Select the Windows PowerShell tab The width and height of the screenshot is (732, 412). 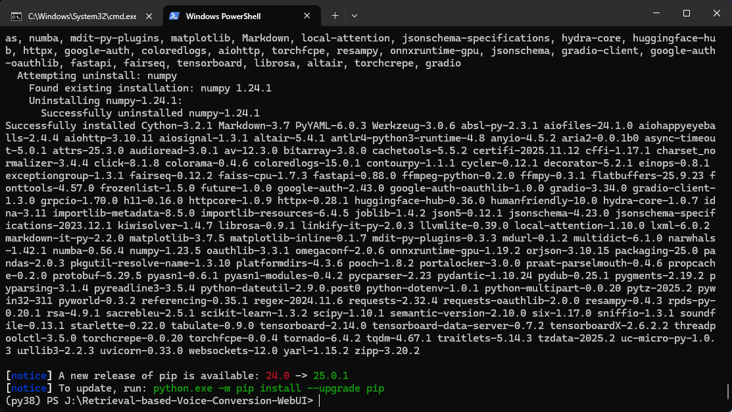[x=242, y=16]
